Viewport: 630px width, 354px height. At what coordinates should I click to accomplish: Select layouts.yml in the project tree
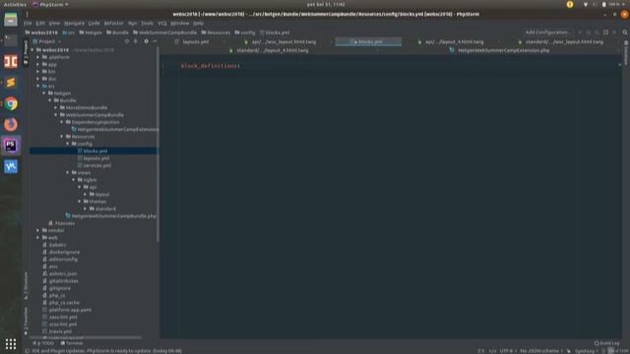point(96,158)
